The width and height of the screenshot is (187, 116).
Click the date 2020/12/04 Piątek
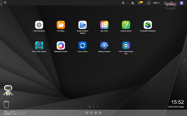point(176,107)
